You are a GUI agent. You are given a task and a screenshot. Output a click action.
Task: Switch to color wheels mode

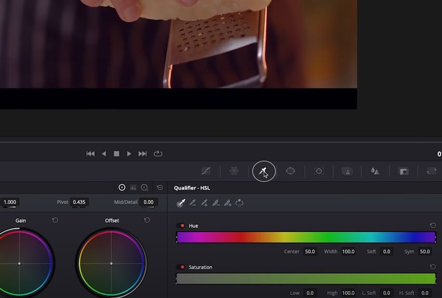[122, 187]
